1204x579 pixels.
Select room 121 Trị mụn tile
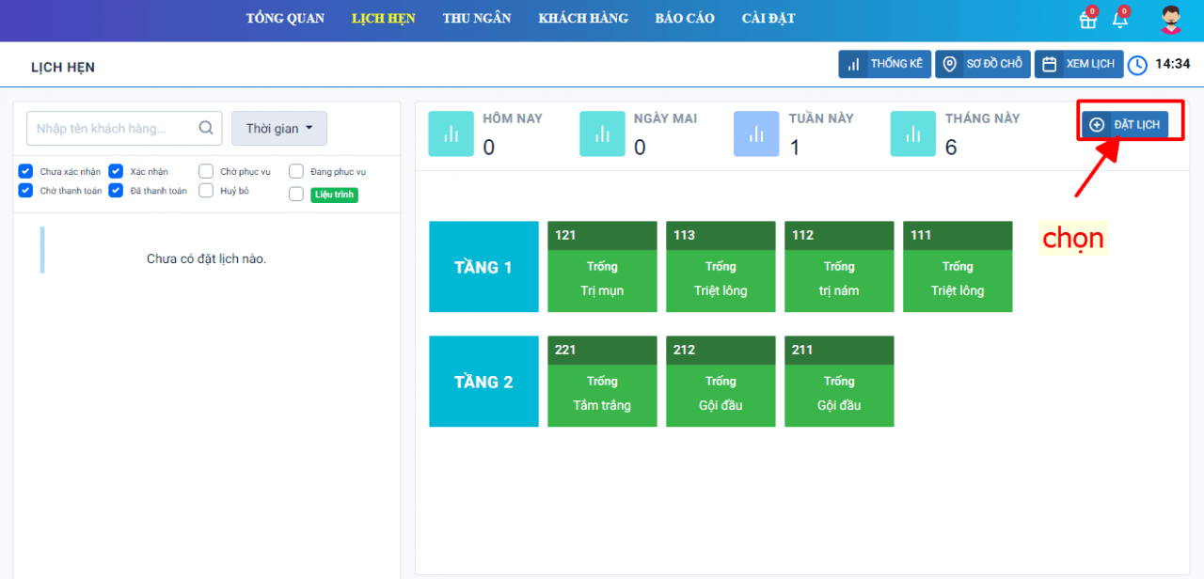602,267
